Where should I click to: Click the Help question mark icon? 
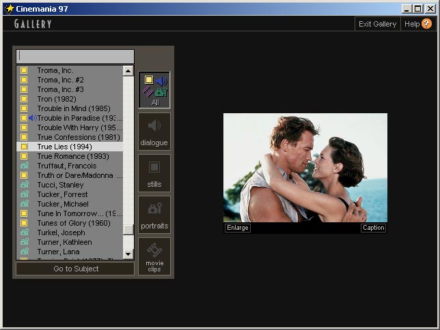[426, 24]
